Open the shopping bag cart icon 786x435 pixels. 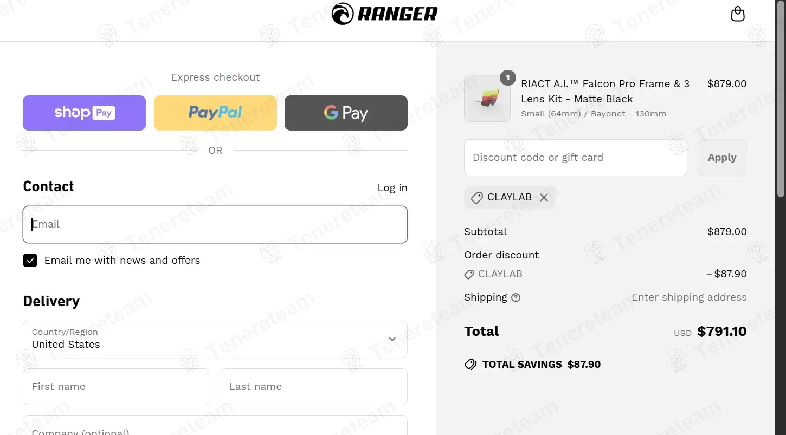pyautogui.click(x=738, y=14)
